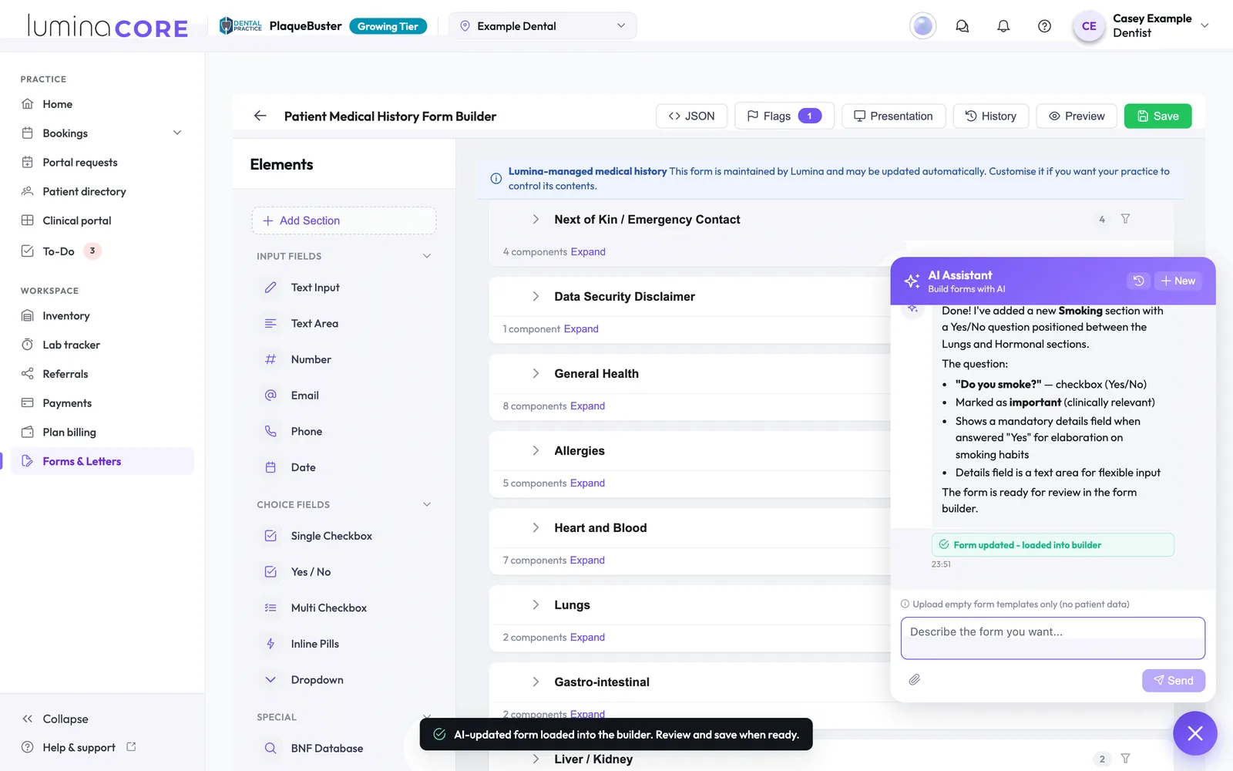The image size is (1233, 771).
Task: Add a Date input field
Action: (344, 467)
